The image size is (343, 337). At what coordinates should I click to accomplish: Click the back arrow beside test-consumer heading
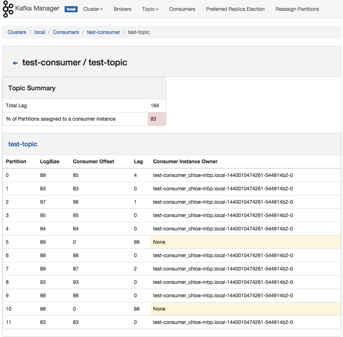(15, 63)
